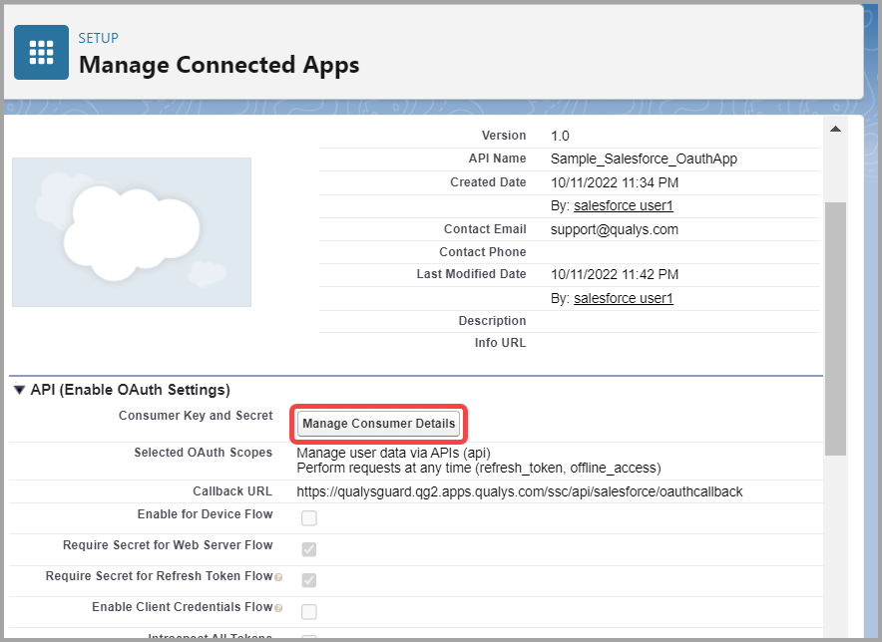This screenshot has height=642, width=882.
Task: Click the Description label
Action: (x=492, y=320)
